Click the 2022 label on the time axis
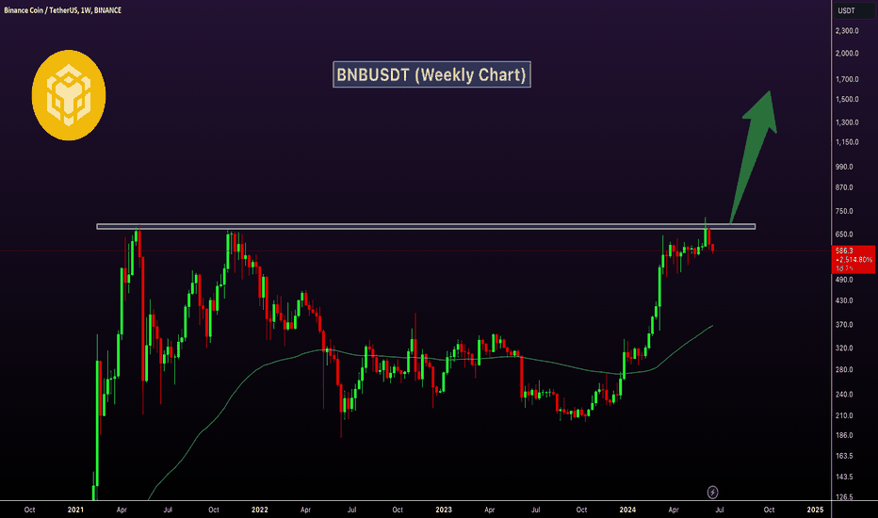Image resolution: width=878 pixels, height=518 pixels. click(260, 510)
